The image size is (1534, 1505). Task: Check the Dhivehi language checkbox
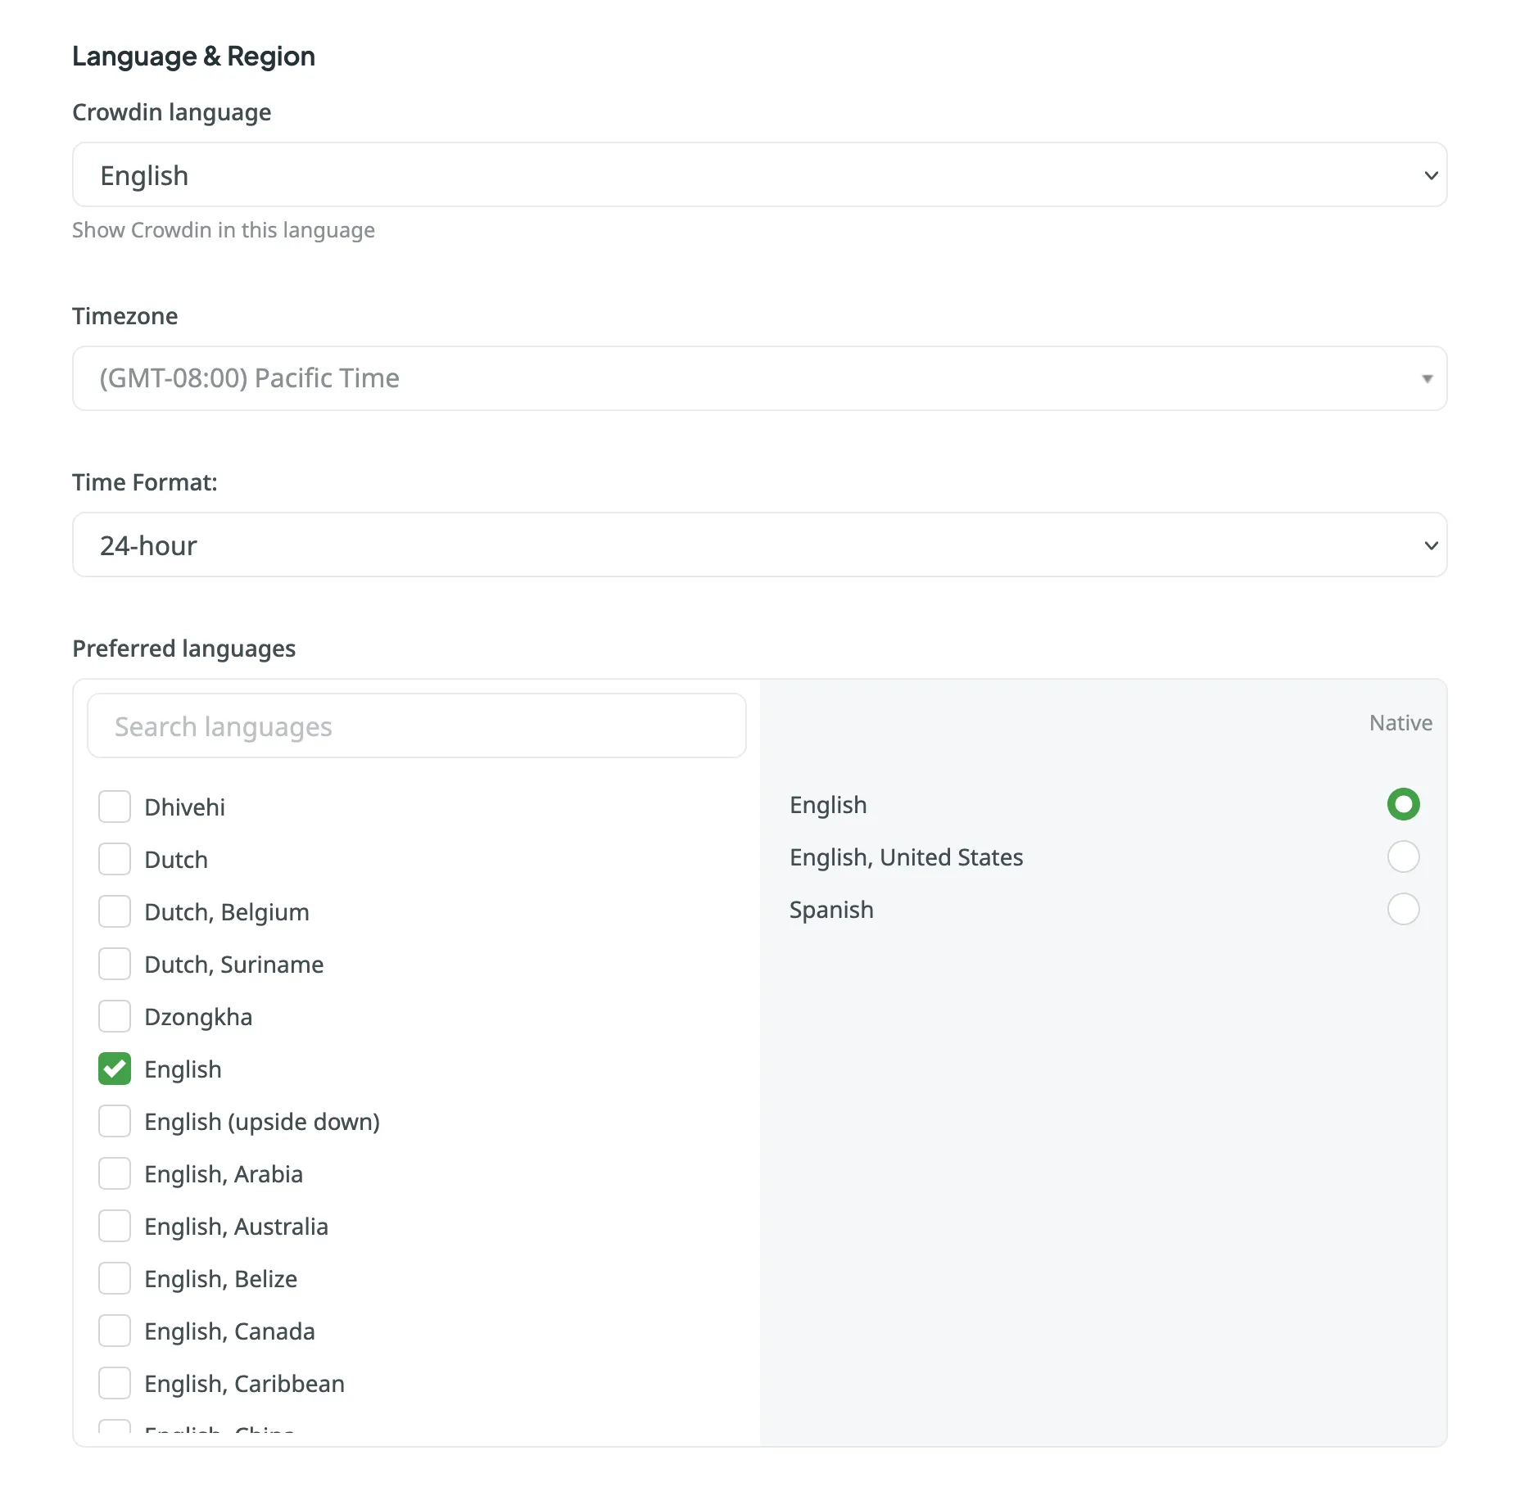[x=115, y=807]
